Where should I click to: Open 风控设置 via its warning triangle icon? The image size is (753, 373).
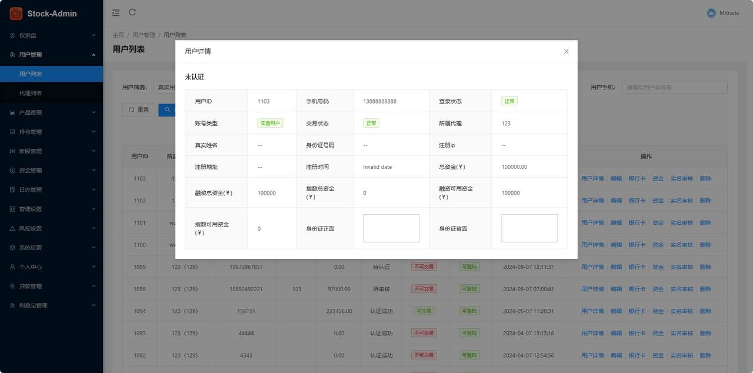(11, 228)
